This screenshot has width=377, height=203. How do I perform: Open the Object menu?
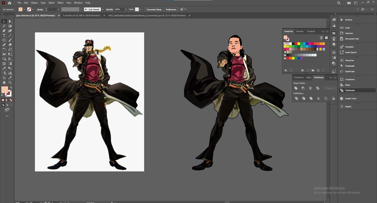(x=34, y=3)
